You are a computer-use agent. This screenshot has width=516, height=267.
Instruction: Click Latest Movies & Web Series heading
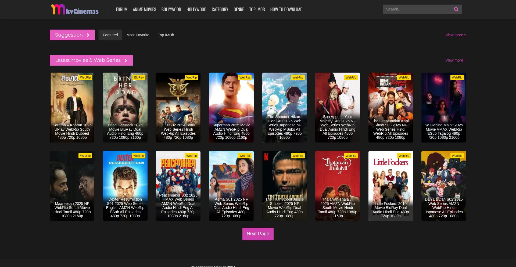click(x=91, y=60)
